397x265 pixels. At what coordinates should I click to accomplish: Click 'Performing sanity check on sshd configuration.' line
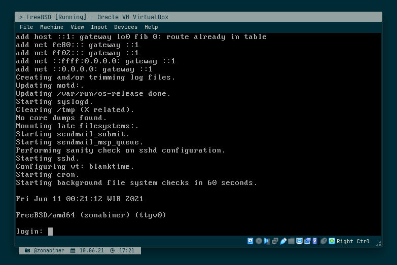121,150
